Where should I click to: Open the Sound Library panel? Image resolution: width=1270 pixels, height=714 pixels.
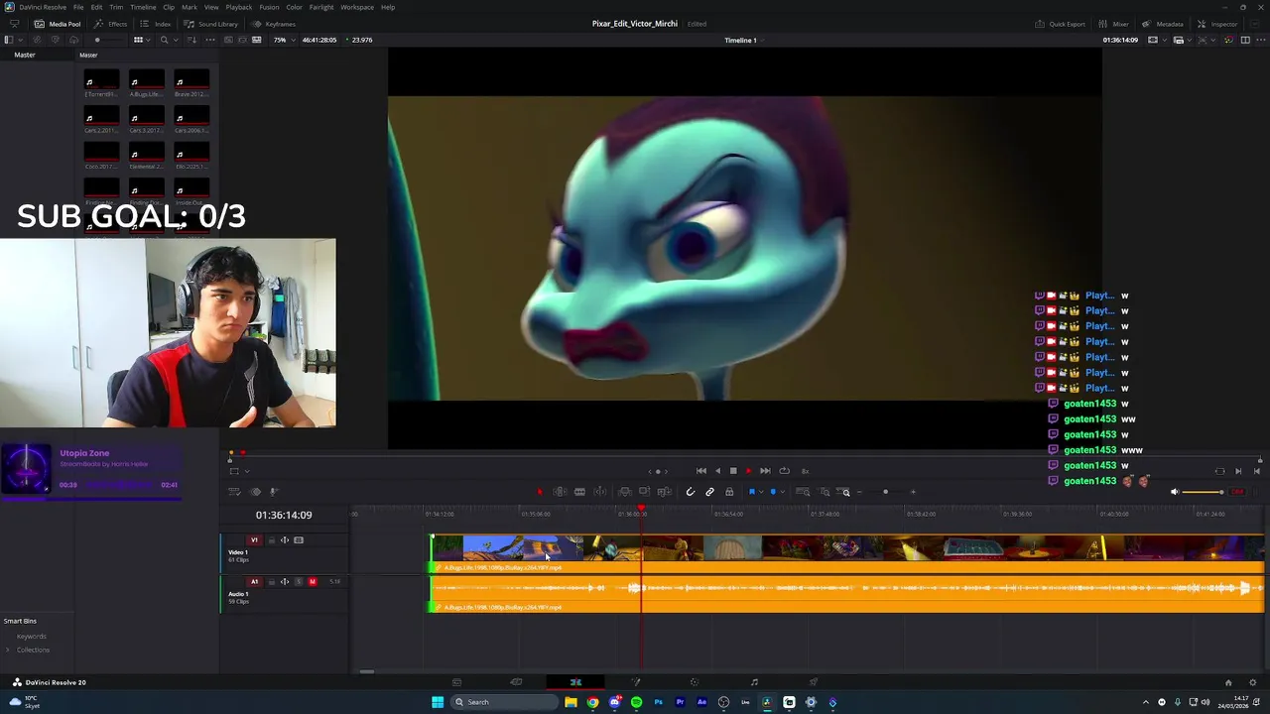pos(210,24)
